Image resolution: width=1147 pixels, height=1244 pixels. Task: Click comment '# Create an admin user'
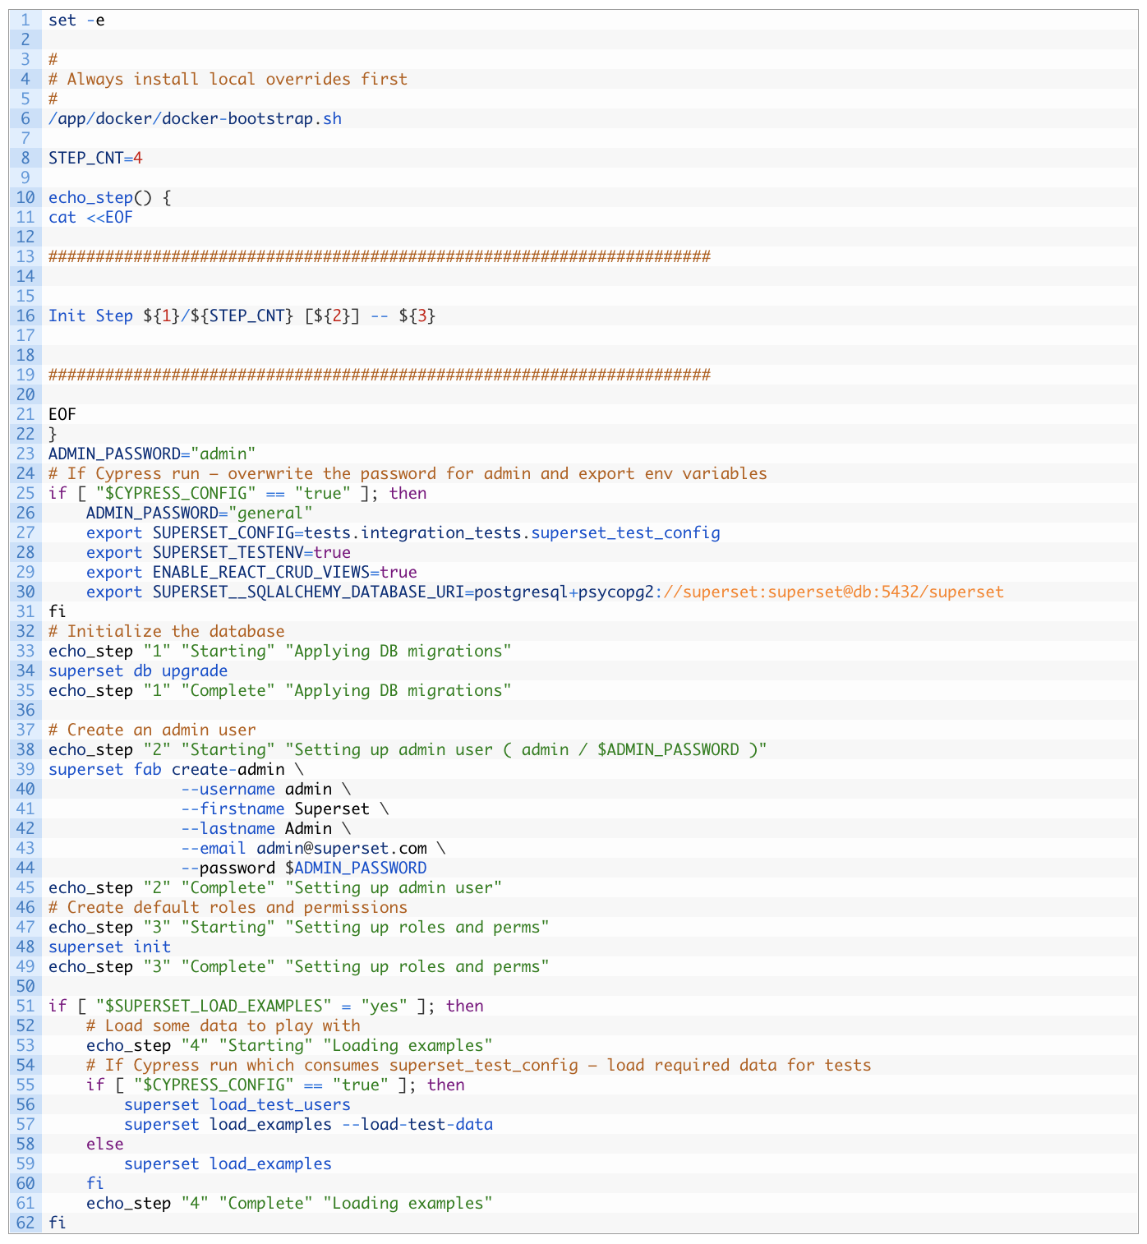[x=152, y=730]
